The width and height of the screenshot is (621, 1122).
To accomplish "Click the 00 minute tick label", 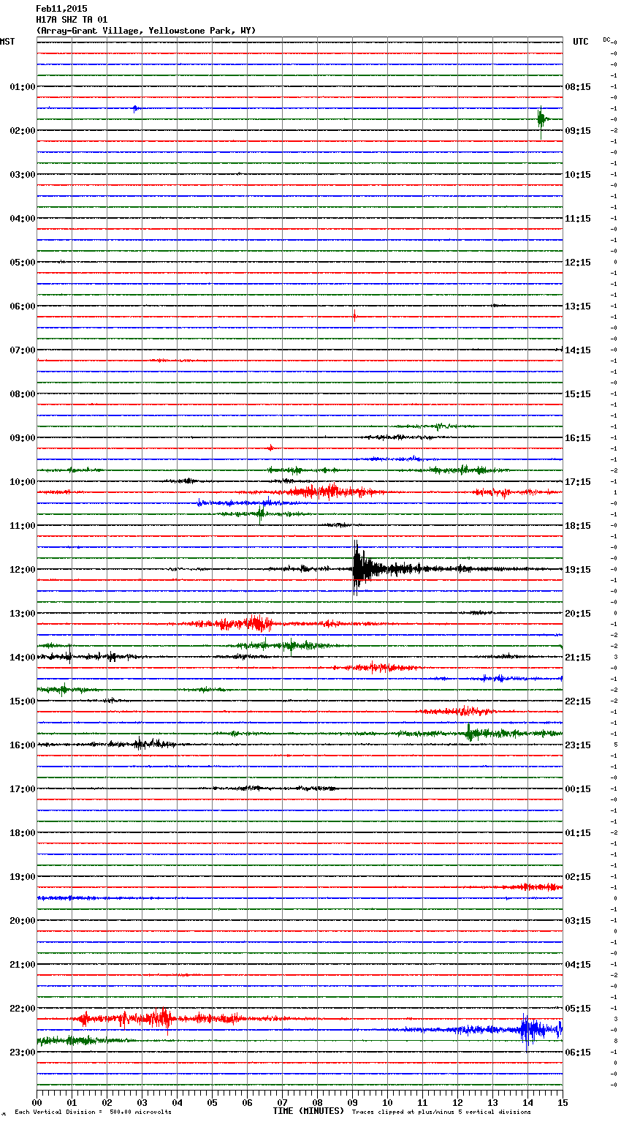I will [x=37, y=1102].
